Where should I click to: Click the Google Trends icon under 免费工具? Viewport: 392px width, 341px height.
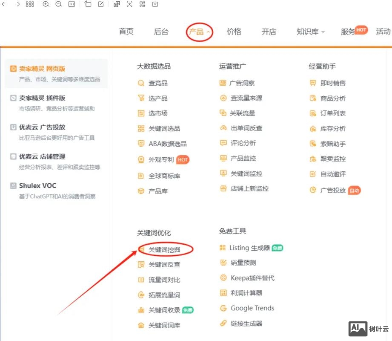223,308
